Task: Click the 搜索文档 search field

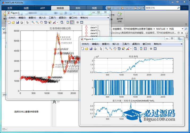Action: coord(162,8)
